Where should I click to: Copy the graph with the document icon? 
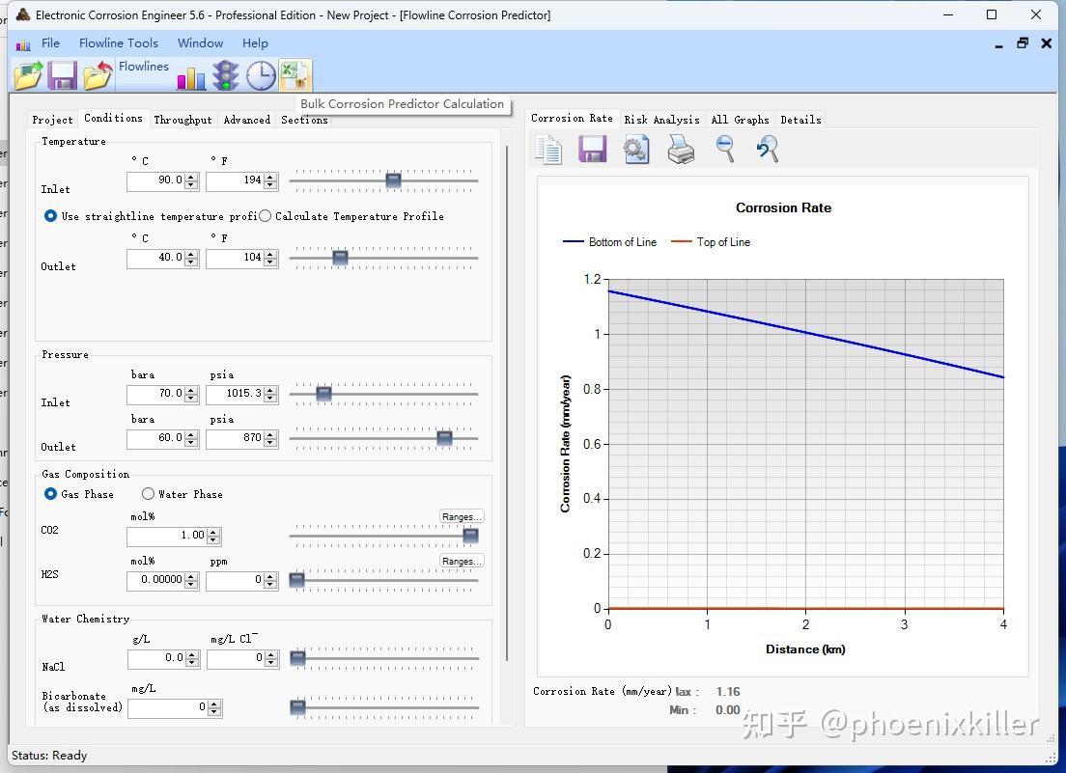pos(547,149)
